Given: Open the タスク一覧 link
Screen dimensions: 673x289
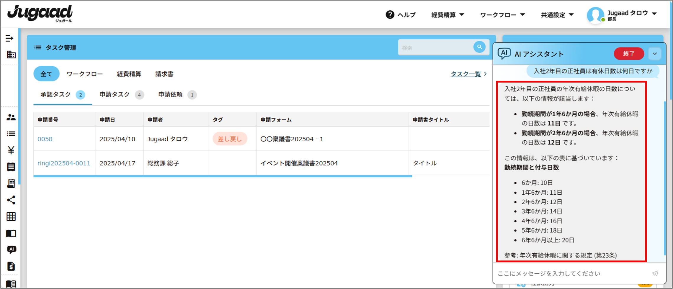Looking at the screenshot, I should [465, 74].
